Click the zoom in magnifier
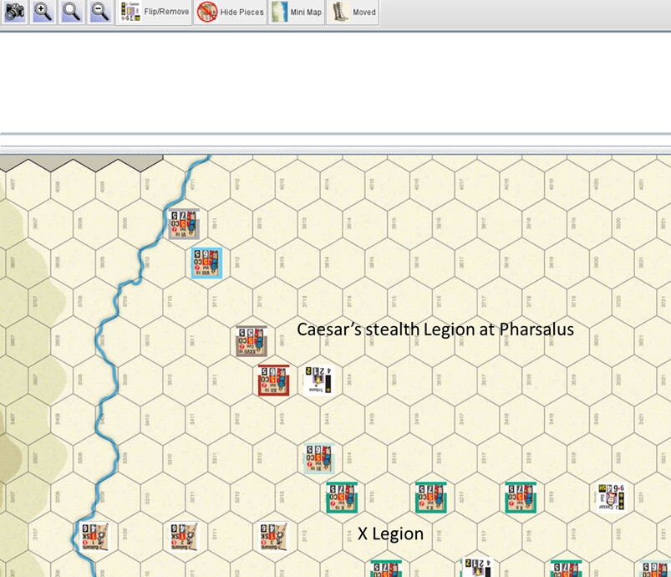 (43, 12)
